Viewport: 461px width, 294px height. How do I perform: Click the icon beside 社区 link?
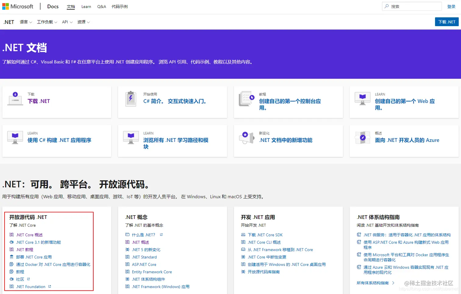[12, 279]
